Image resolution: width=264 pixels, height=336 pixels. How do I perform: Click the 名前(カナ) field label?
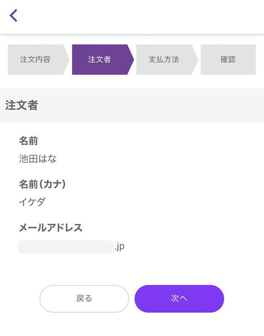(x=42, y=184)
